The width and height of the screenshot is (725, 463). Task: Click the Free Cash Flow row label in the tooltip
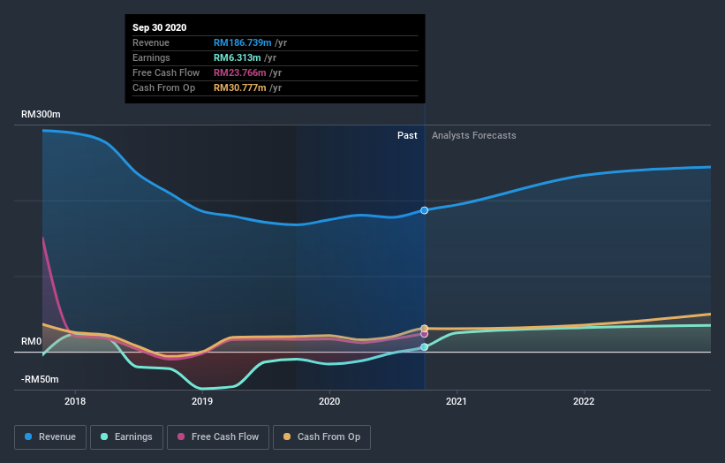[166, 72]
